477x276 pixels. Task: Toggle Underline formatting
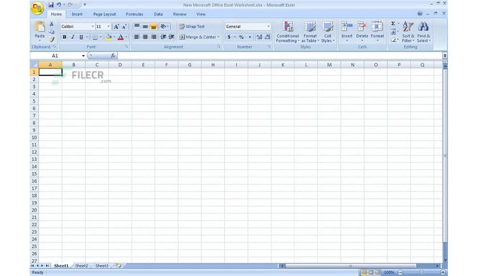[81, 37]
